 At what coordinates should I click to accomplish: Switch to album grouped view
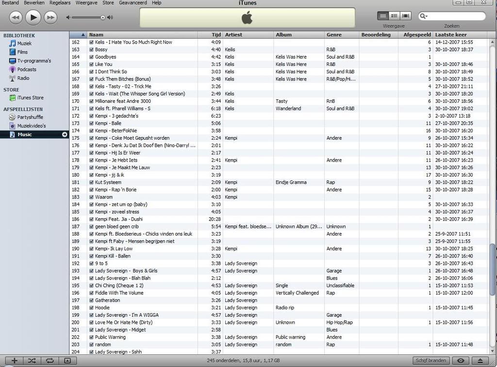(394, 16)
